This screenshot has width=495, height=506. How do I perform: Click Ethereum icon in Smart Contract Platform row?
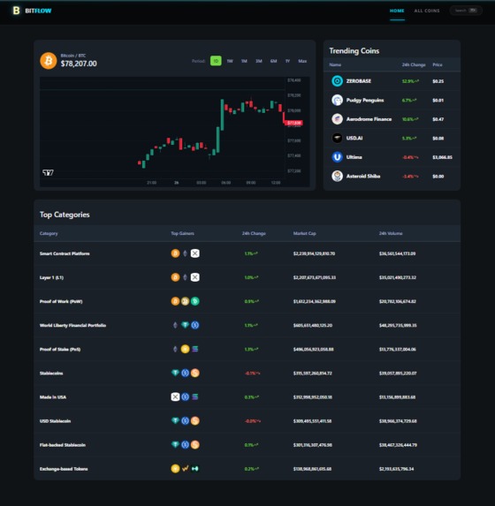click(x=185, y=253)
